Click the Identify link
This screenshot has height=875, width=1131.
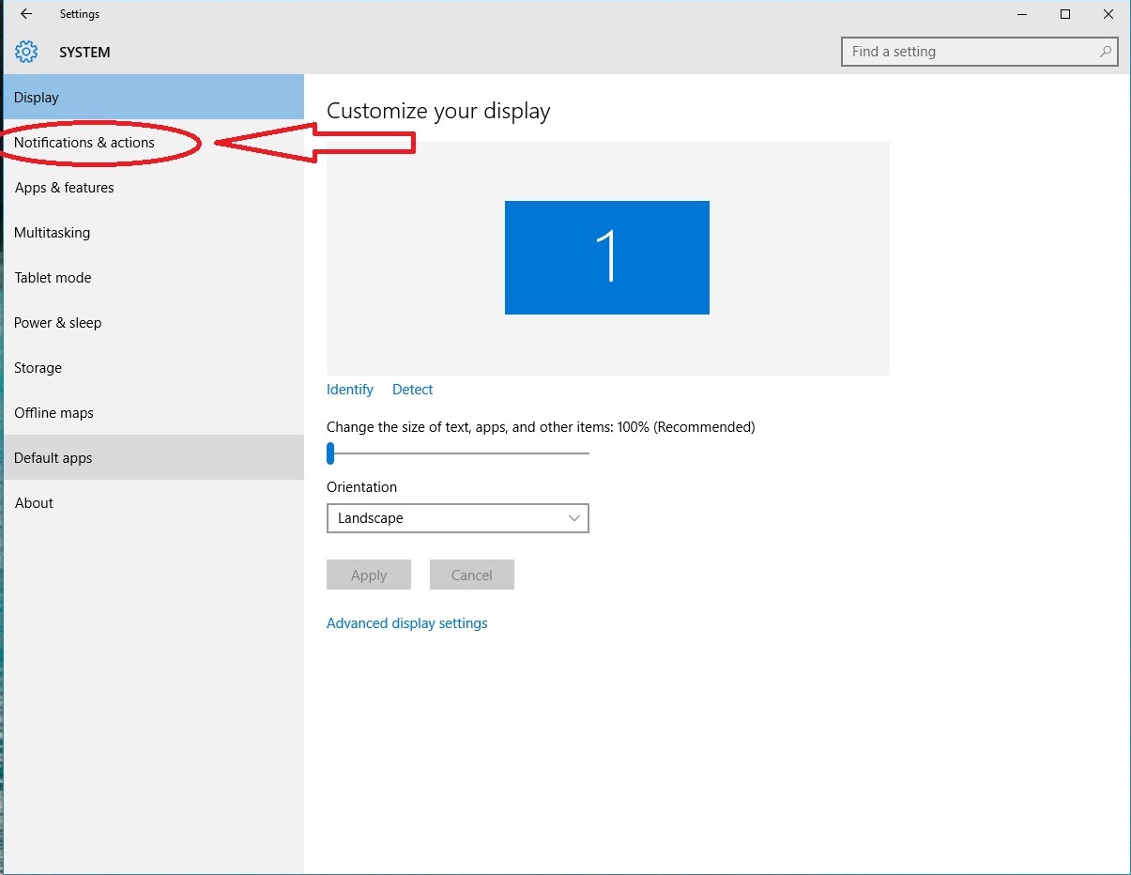(350, 390)
